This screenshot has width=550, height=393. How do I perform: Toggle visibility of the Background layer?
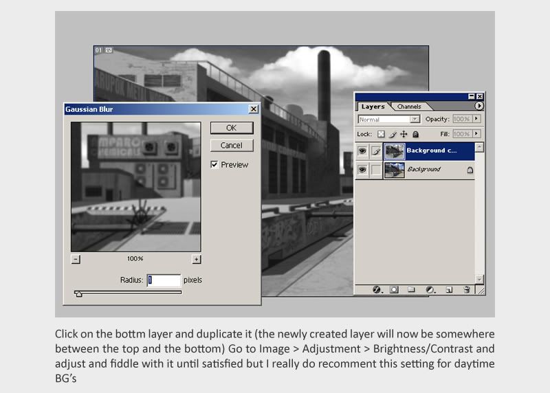coord(362,169)
